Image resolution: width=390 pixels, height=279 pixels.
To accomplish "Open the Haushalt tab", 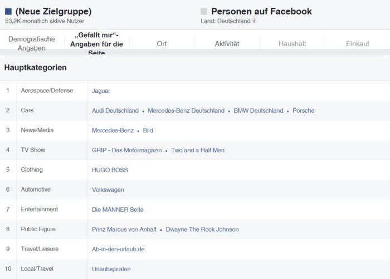I will (x=292, y=44).
